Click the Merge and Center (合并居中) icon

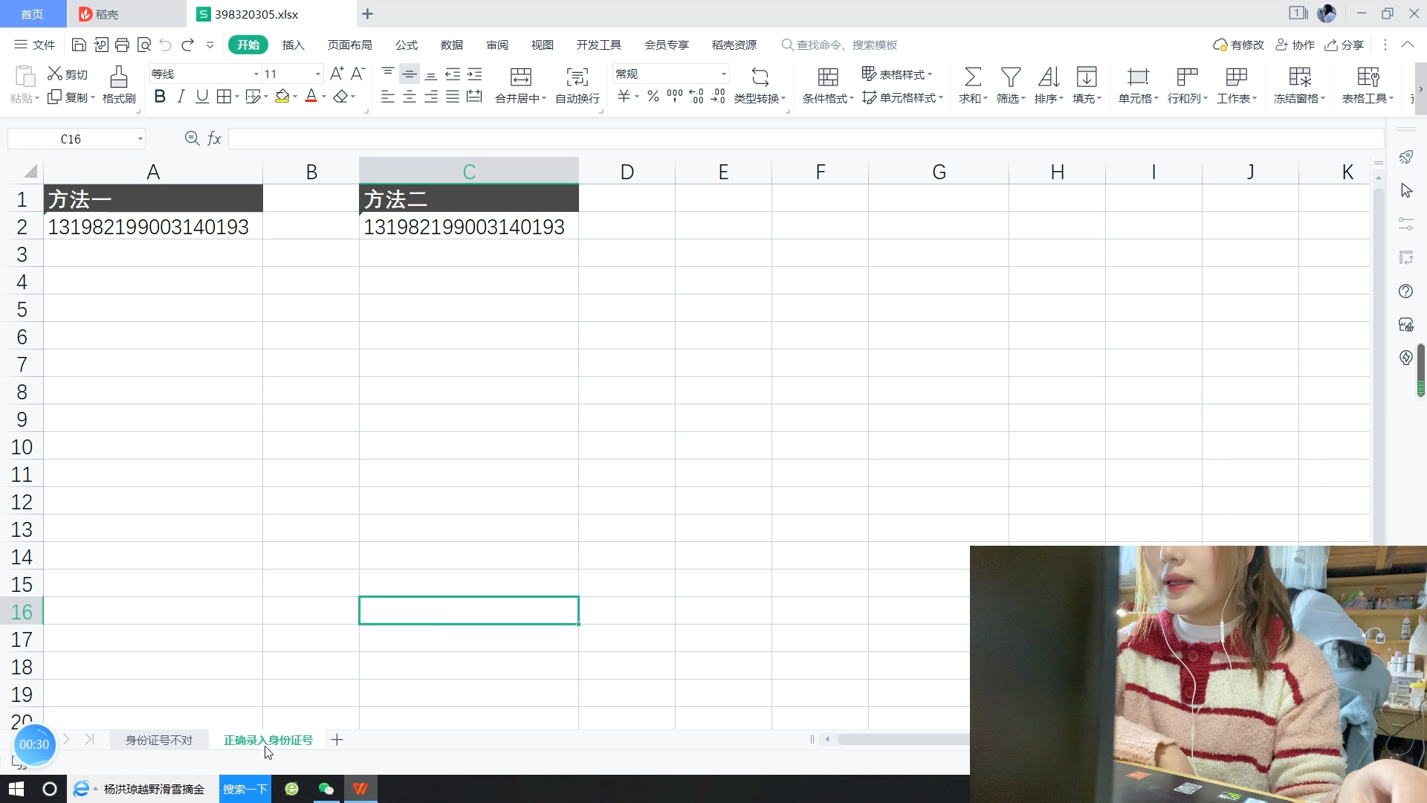pos(520,77)
